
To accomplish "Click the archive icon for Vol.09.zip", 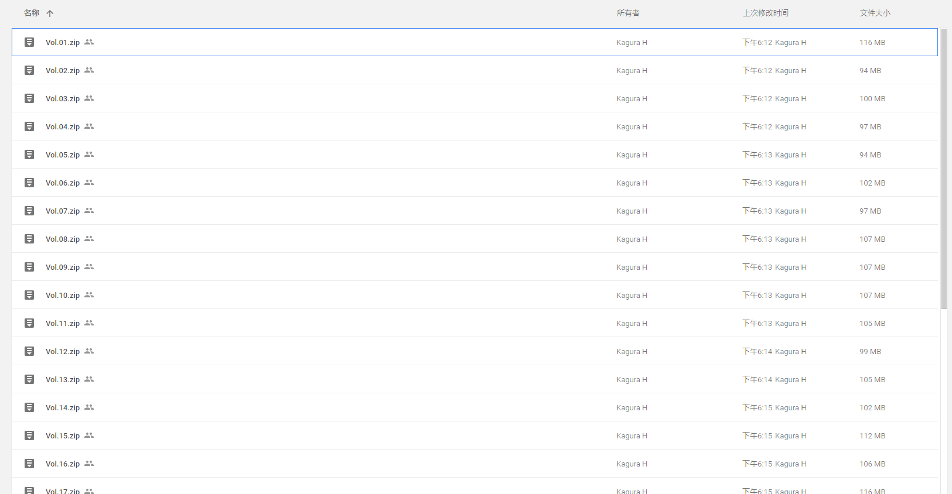I will click(x=29, y=267).
